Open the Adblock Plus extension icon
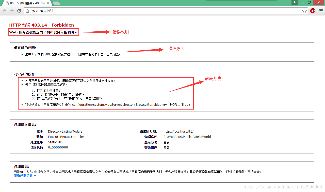 pos(313,11)
